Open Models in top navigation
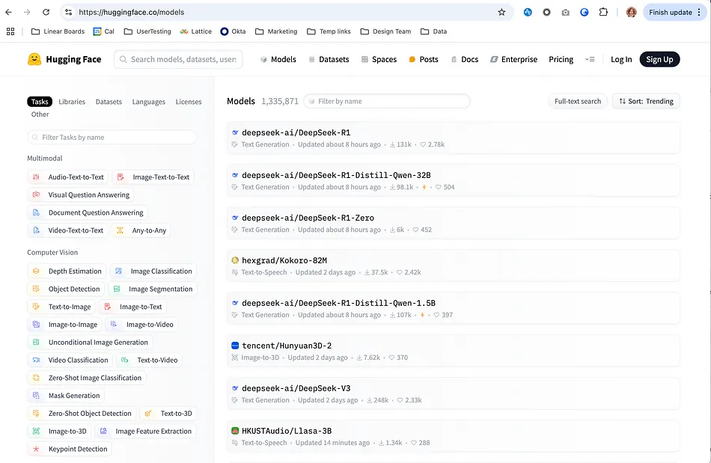711x463 pixels. coord(278,59)
